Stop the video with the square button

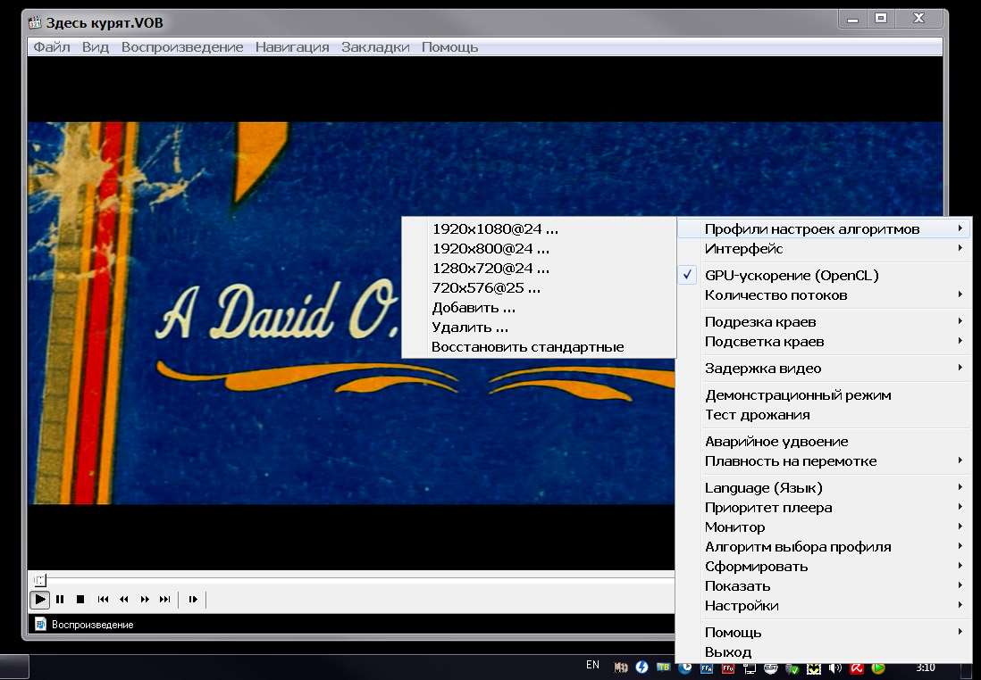80,600
